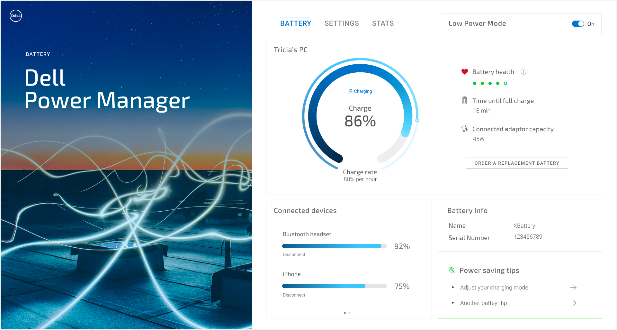Select first page dot in Connected devices
Screen dimensions: 617x330
coord(345,313)
